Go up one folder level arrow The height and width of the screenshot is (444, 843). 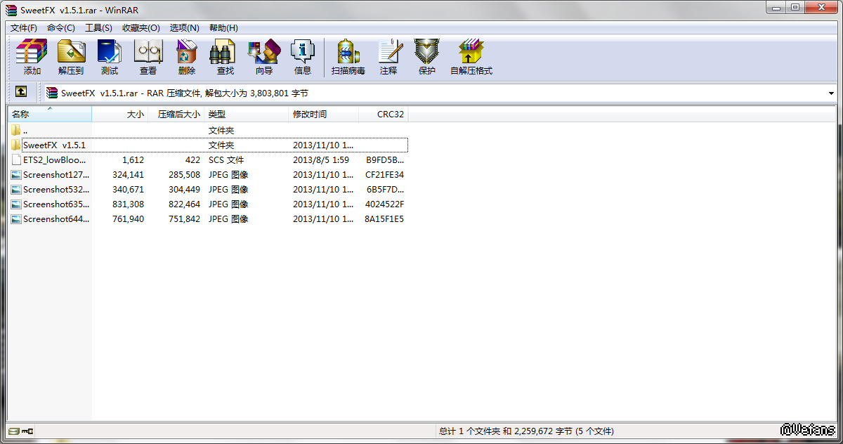[x=21, y=92]
